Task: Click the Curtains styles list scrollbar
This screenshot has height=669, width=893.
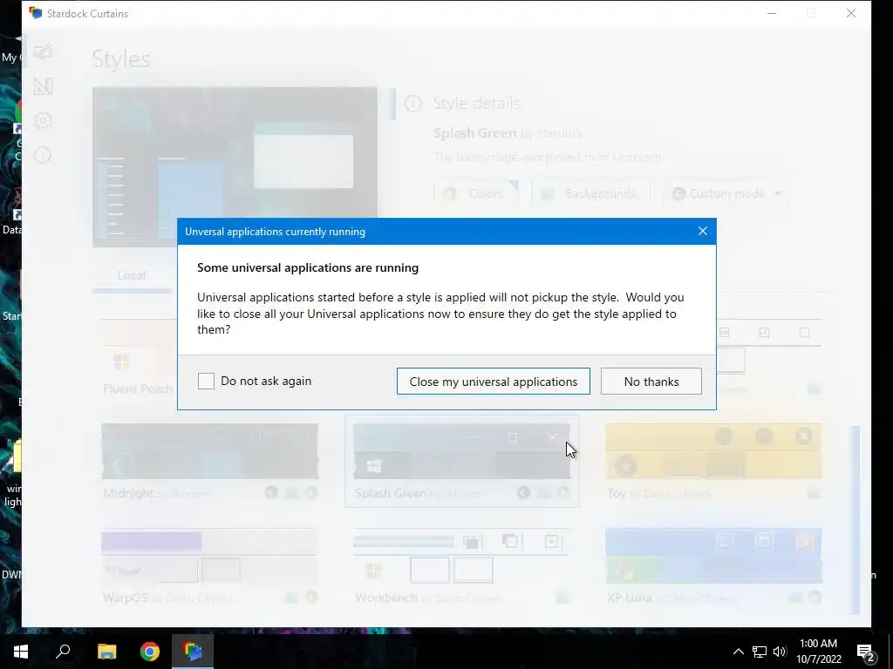Action: (855, 520)
